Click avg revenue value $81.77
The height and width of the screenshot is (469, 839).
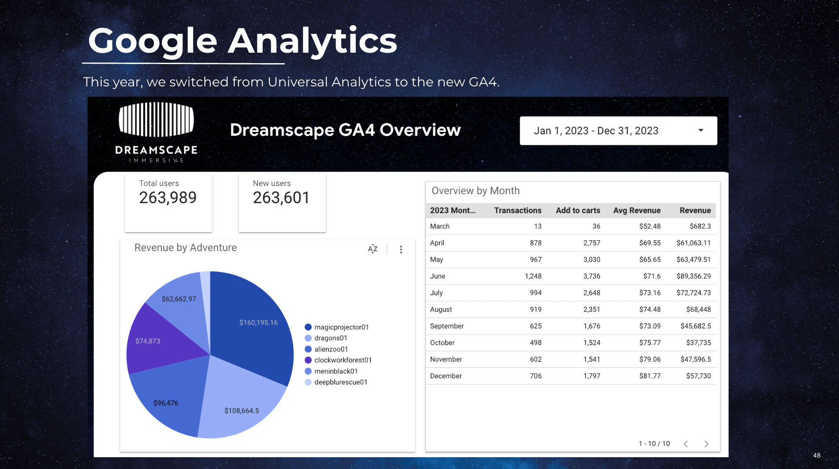click(650, 376)
